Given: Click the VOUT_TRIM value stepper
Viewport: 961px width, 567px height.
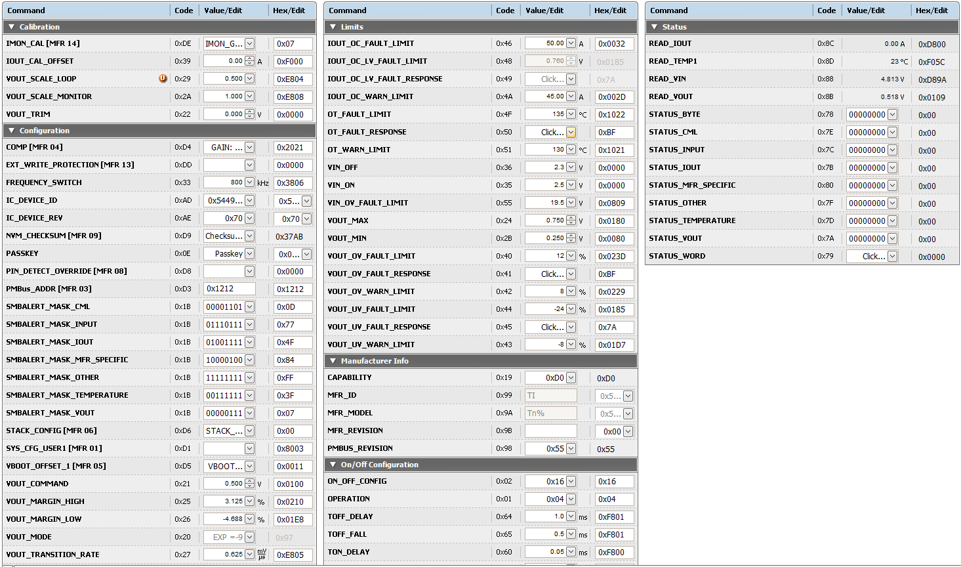Looking at the screenshot, I should [249, 114].
